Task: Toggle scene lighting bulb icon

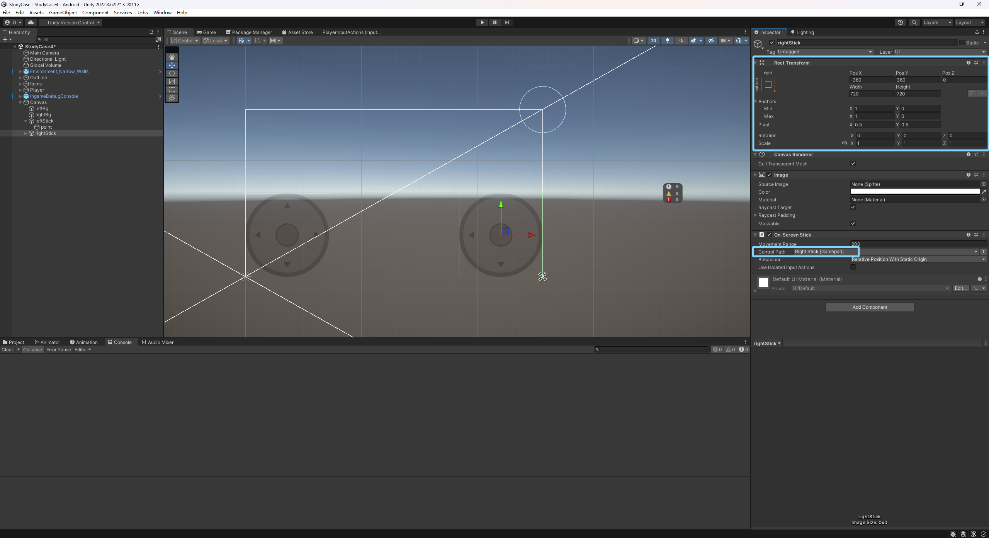Action: pyautogui.click(x=667, y=41)
